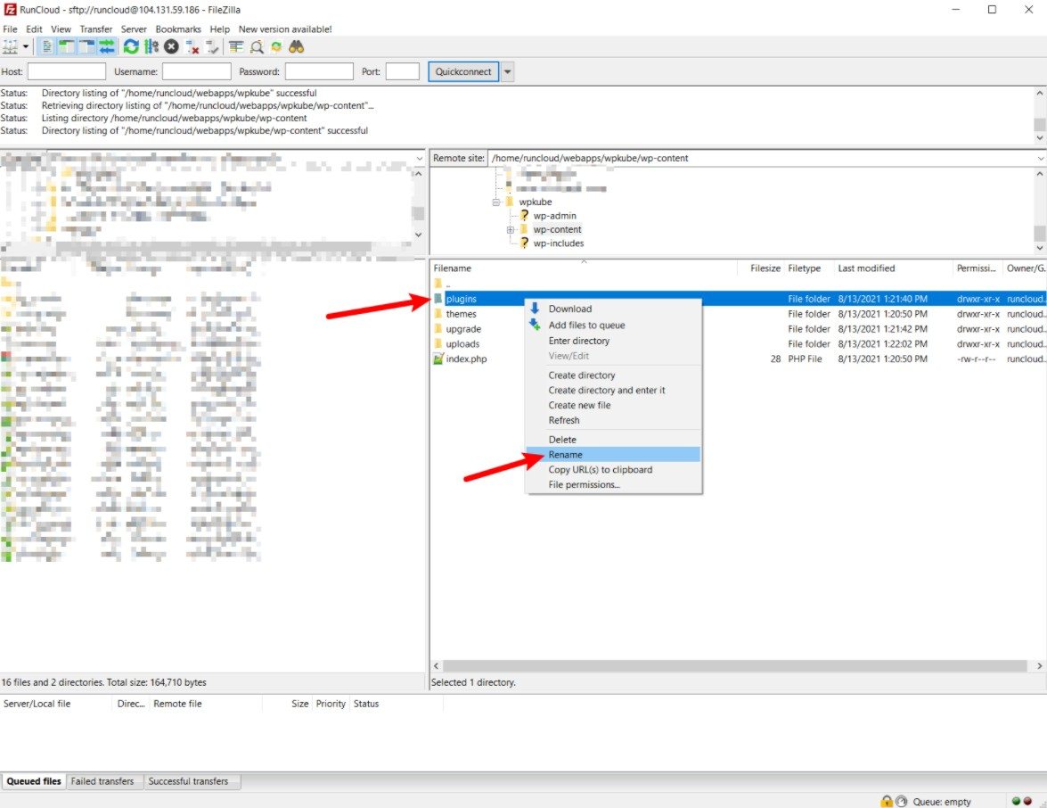This screenshot has width=1047, height=808.
Task: Open local site path dropdown arrow
Action: tap(420, 159)
